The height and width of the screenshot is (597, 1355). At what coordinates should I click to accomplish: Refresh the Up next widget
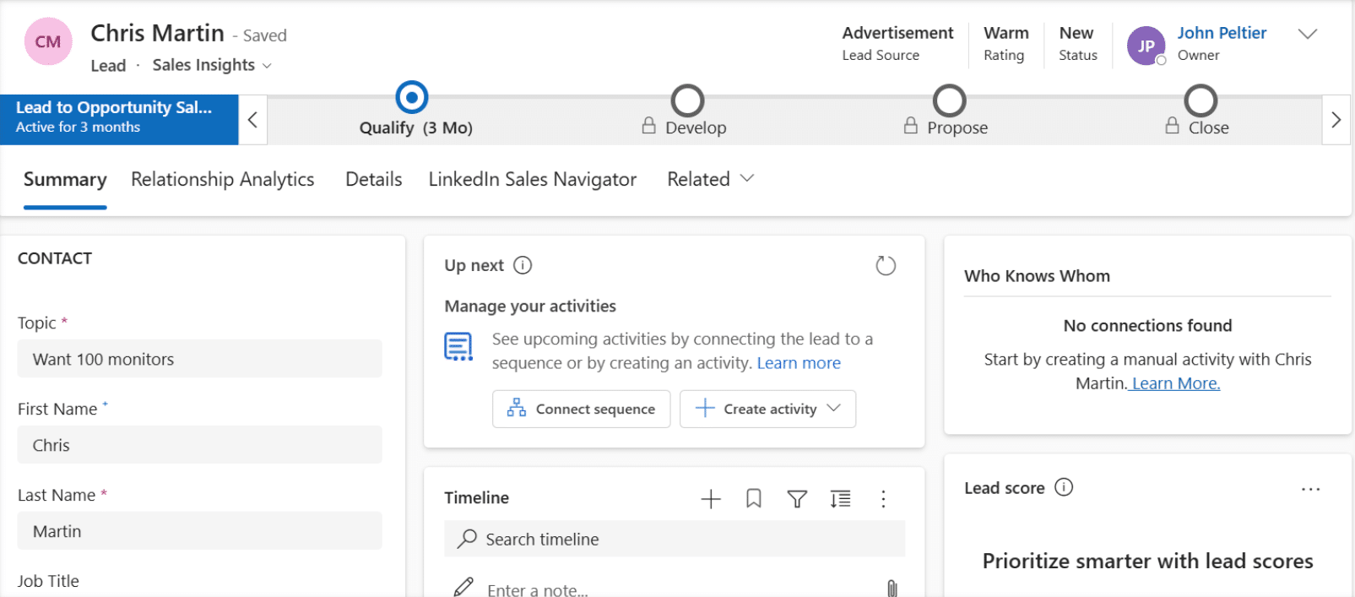point(885,266)
